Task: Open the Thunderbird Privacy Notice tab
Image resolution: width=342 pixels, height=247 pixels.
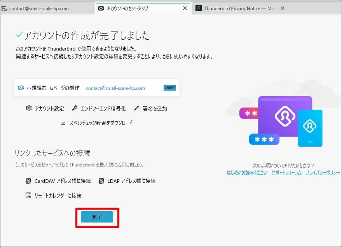Action: tap(241, 8)
